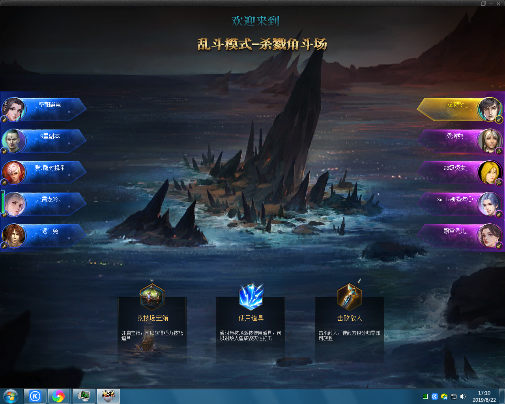Viewport: 505px width, 404px height.
Task: Click the 使用道具 card title
Action: (x=251, y=318)
